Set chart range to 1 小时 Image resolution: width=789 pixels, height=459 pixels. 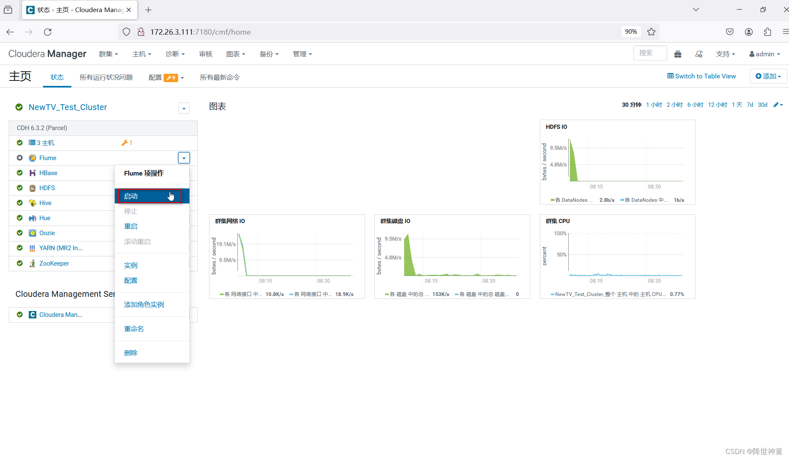click(x=654, y=105)
